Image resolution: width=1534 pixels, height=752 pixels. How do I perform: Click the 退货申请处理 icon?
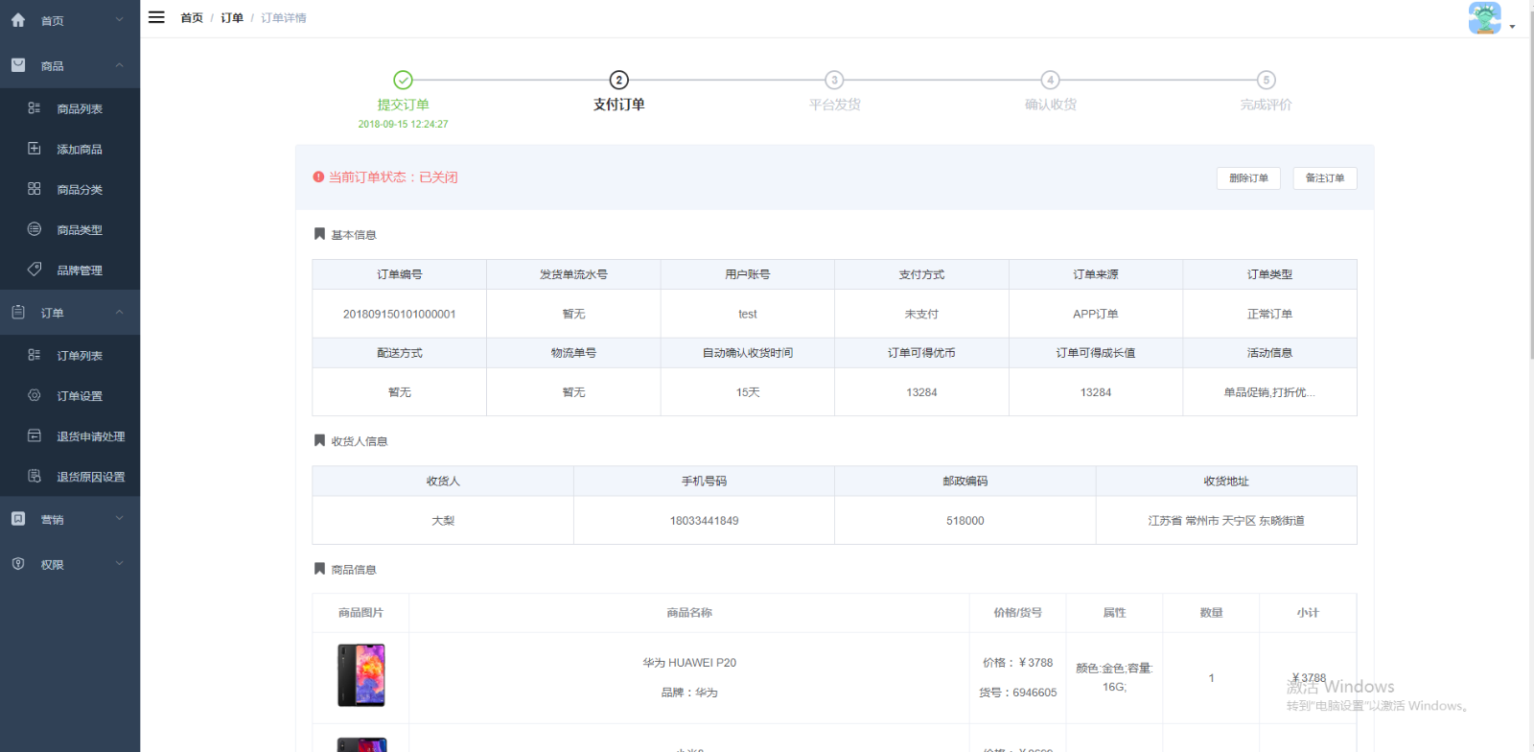[x=35, y=435]
